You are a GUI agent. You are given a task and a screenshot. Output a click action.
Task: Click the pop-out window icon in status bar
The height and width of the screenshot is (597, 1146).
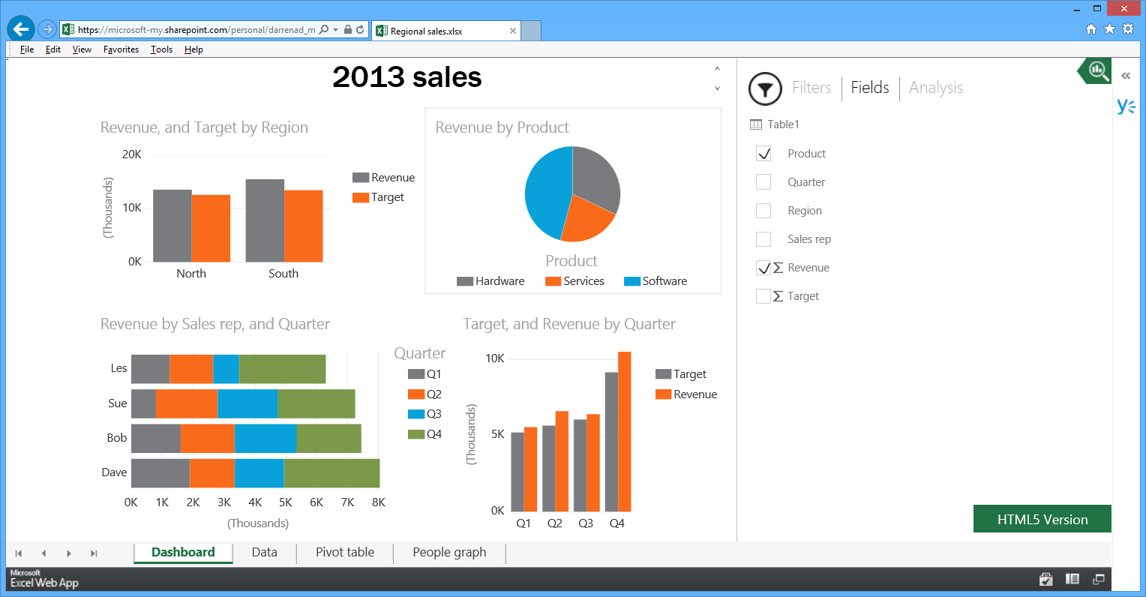[1099, 579]
